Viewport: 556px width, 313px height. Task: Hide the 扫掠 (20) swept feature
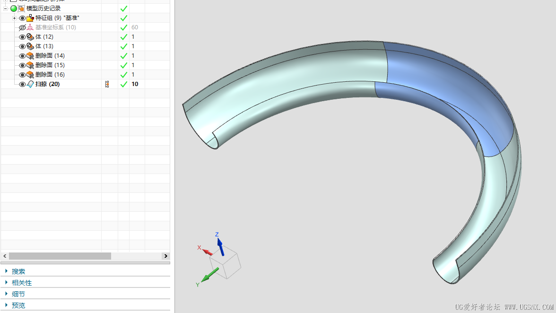tap(22, 84)
